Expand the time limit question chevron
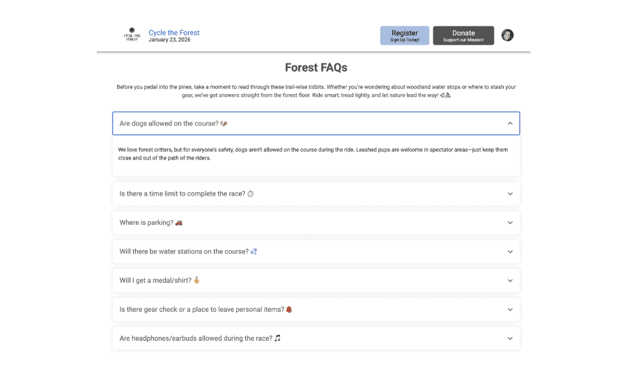The width and height of the screenshot is (627, 383). [x=510, y=194]
